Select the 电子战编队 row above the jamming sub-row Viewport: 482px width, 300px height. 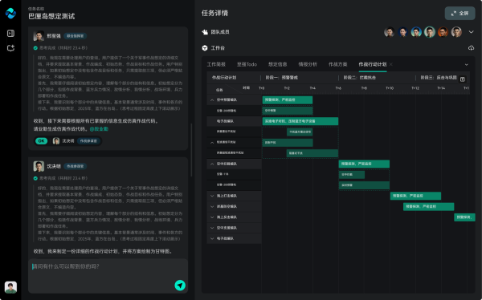point(235,121)
